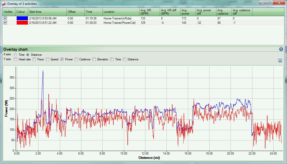Select Distance for the X axis
Image resolution: width=287 pixels, height=164 pixels.
[x=28, y=55]
